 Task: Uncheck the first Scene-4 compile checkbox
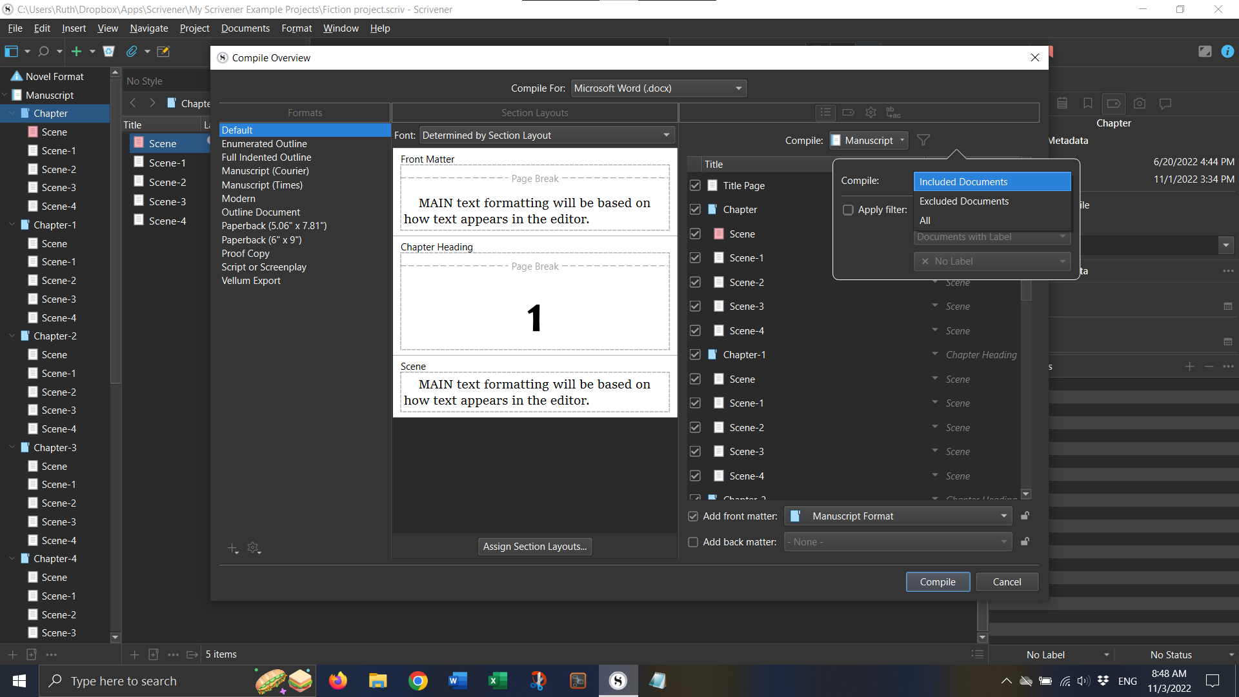pyautogui.click(x=695, y=330)
